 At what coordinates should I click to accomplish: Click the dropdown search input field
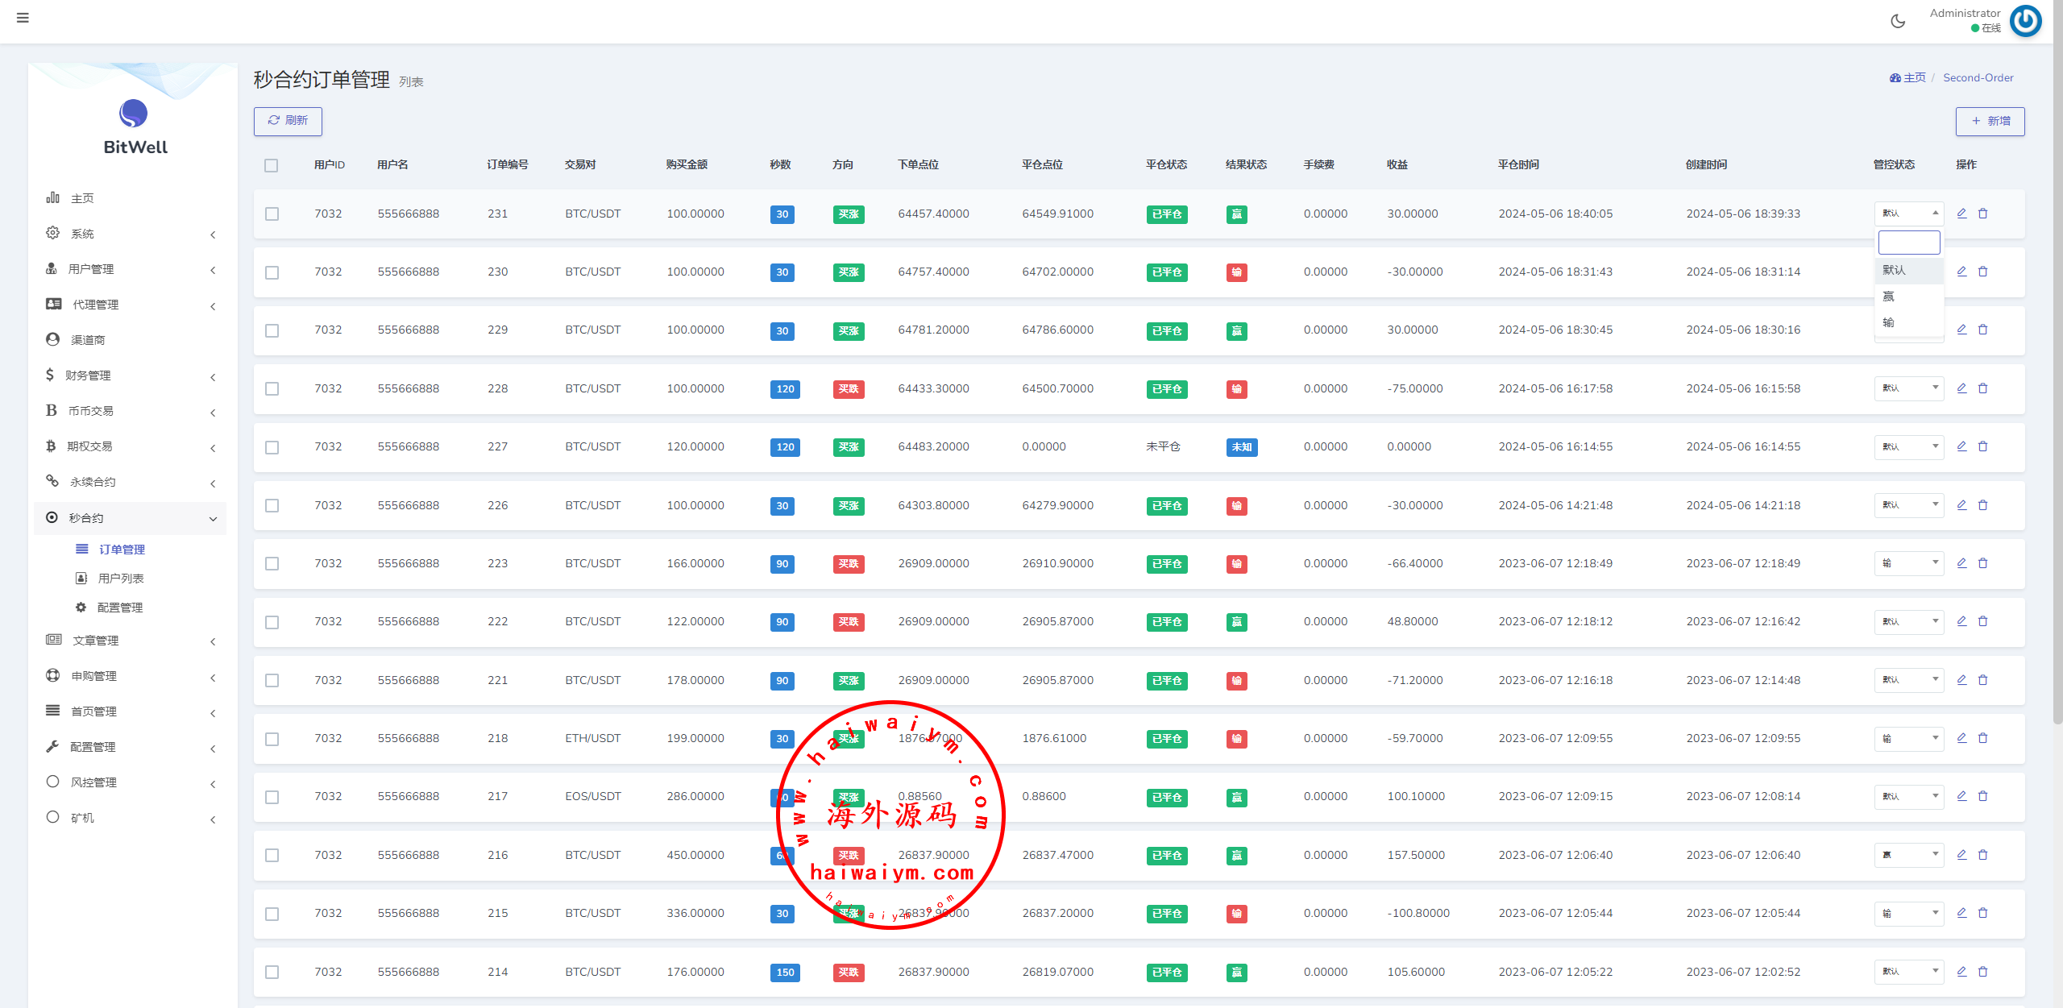[x=1908, y=242]
